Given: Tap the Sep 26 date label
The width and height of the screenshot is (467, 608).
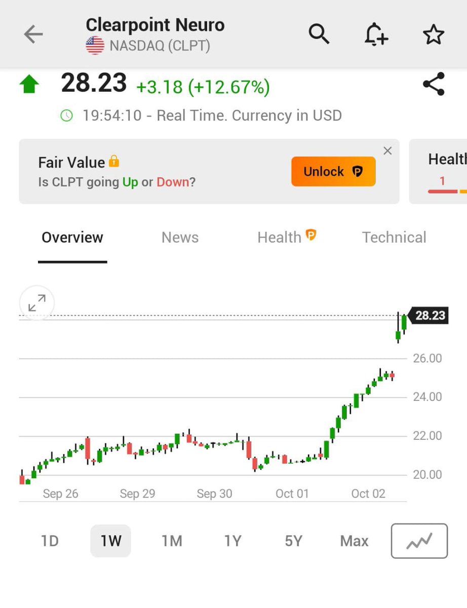Looking at the screenshot, I should pyautogui.click(x=60, y=494).
